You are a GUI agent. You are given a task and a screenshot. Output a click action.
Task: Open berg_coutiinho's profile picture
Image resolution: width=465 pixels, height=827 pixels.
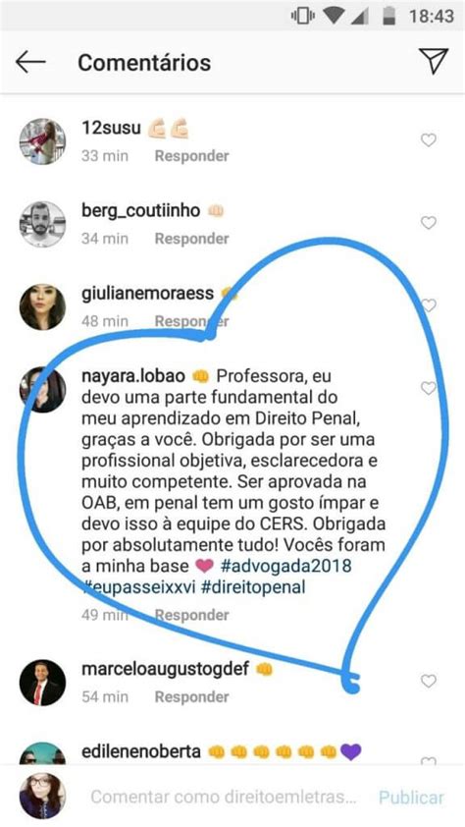click(x=42, y=224)
